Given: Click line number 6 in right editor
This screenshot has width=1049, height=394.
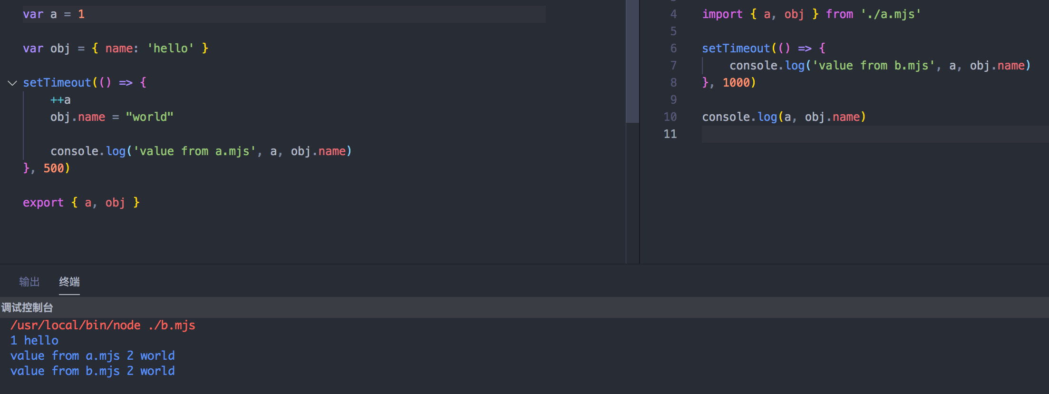Looking at the screenshot, I should tap(673, 49).
